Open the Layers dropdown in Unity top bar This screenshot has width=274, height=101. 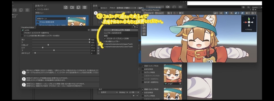click(257, 7)
